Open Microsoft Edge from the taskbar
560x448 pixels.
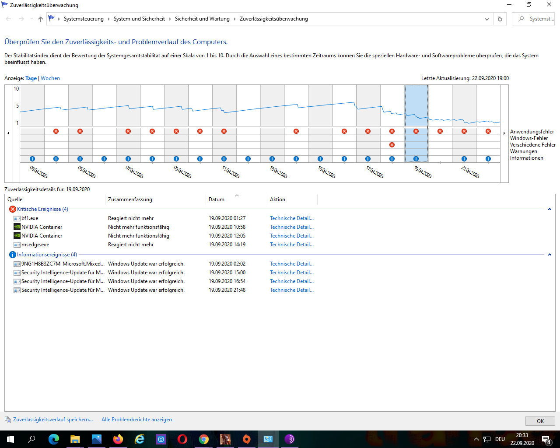coord(54,439)
